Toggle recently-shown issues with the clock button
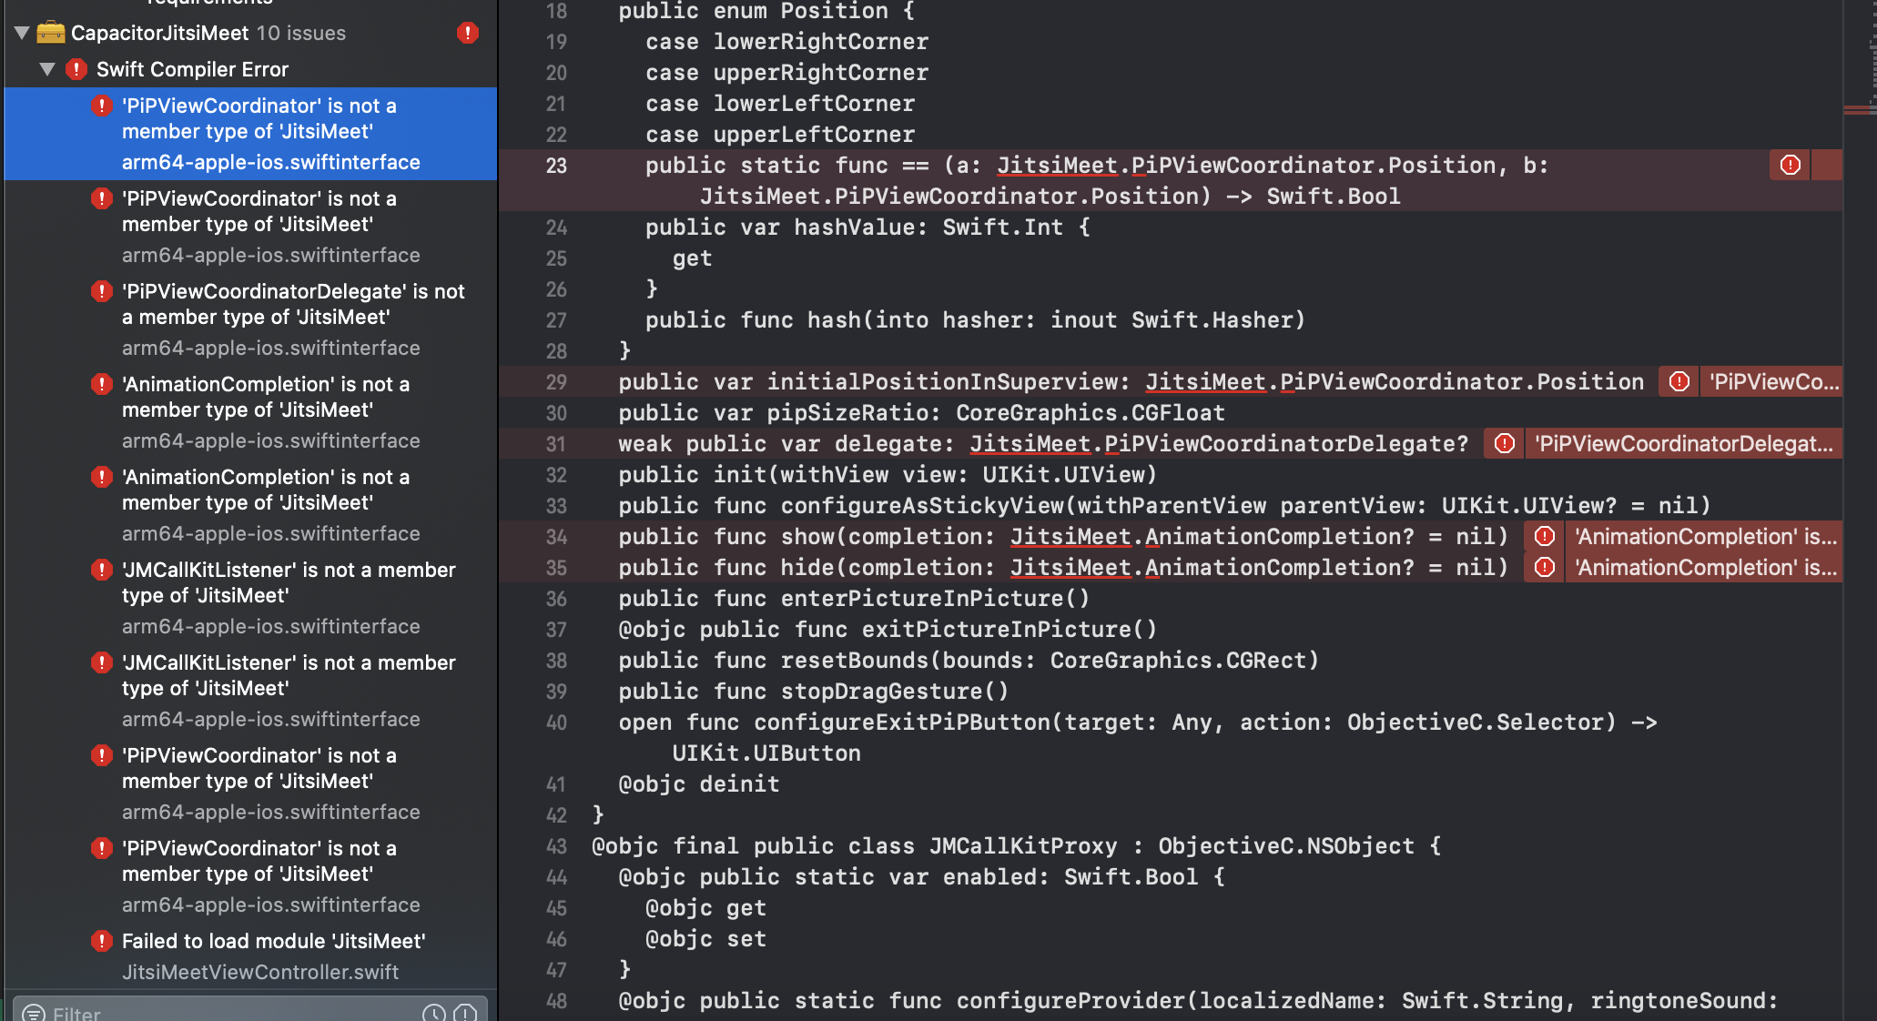Viewport: 1877px width, 1021px height. 432,1013
